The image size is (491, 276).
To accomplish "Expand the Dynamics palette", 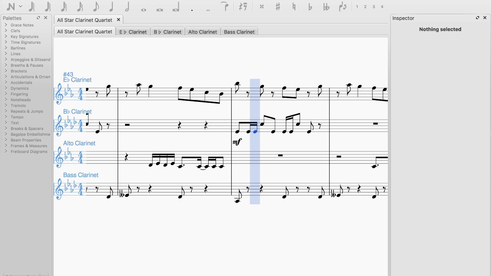I will pyautogui.click(x=6, y=88).
